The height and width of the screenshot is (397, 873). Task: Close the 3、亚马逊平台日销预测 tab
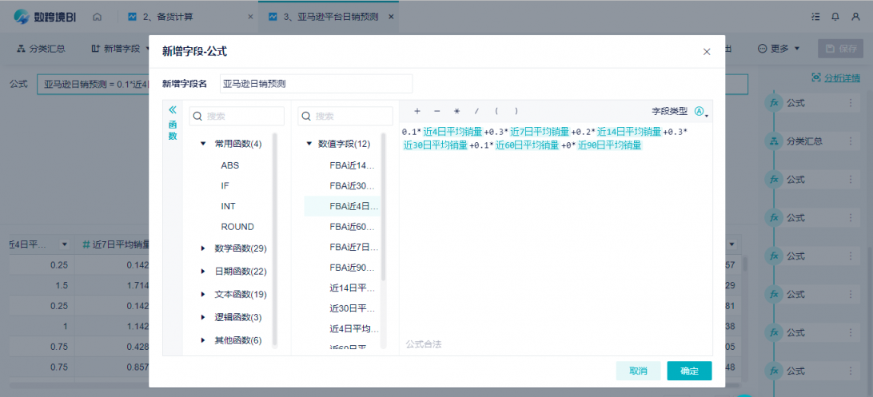pyautogui.click(x=391, y=18)
